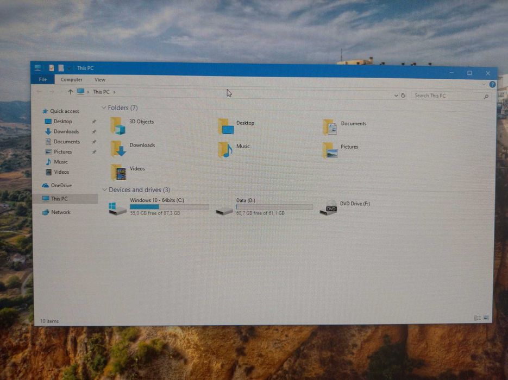Screen dimensions: 508x380
Task: Select the DVD Drive (F:)
Action: pyautogui.click(x=344, y=207)
